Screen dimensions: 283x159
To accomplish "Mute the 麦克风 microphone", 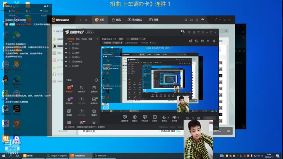I will coord(164,118).
